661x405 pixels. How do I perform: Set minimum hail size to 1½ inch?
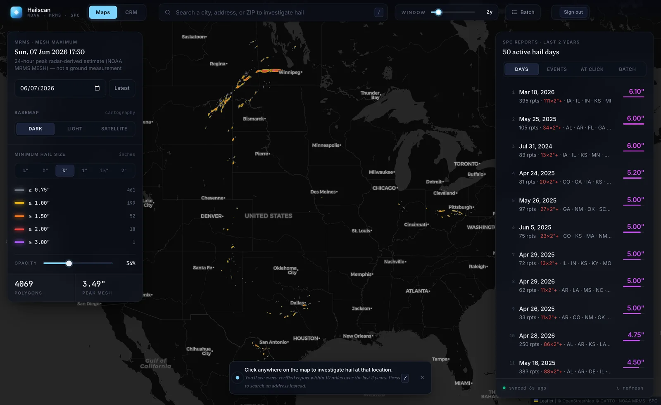point(104,171)
